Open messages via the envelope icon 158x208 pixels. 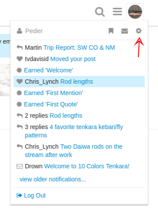coord(124,31)
